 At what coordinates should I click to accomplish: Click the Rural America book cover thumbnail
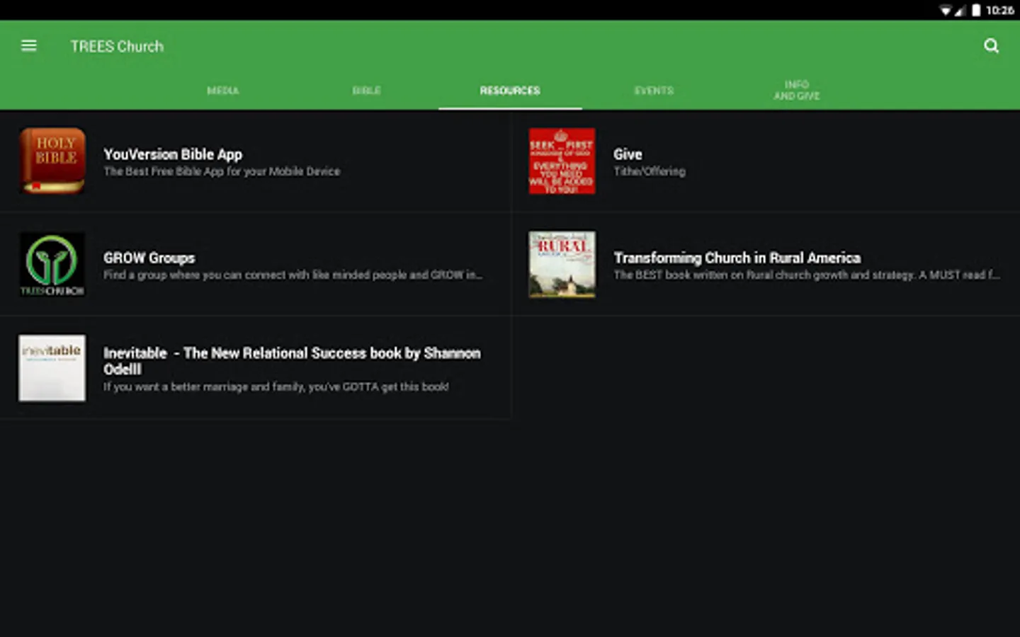(562, 264)
